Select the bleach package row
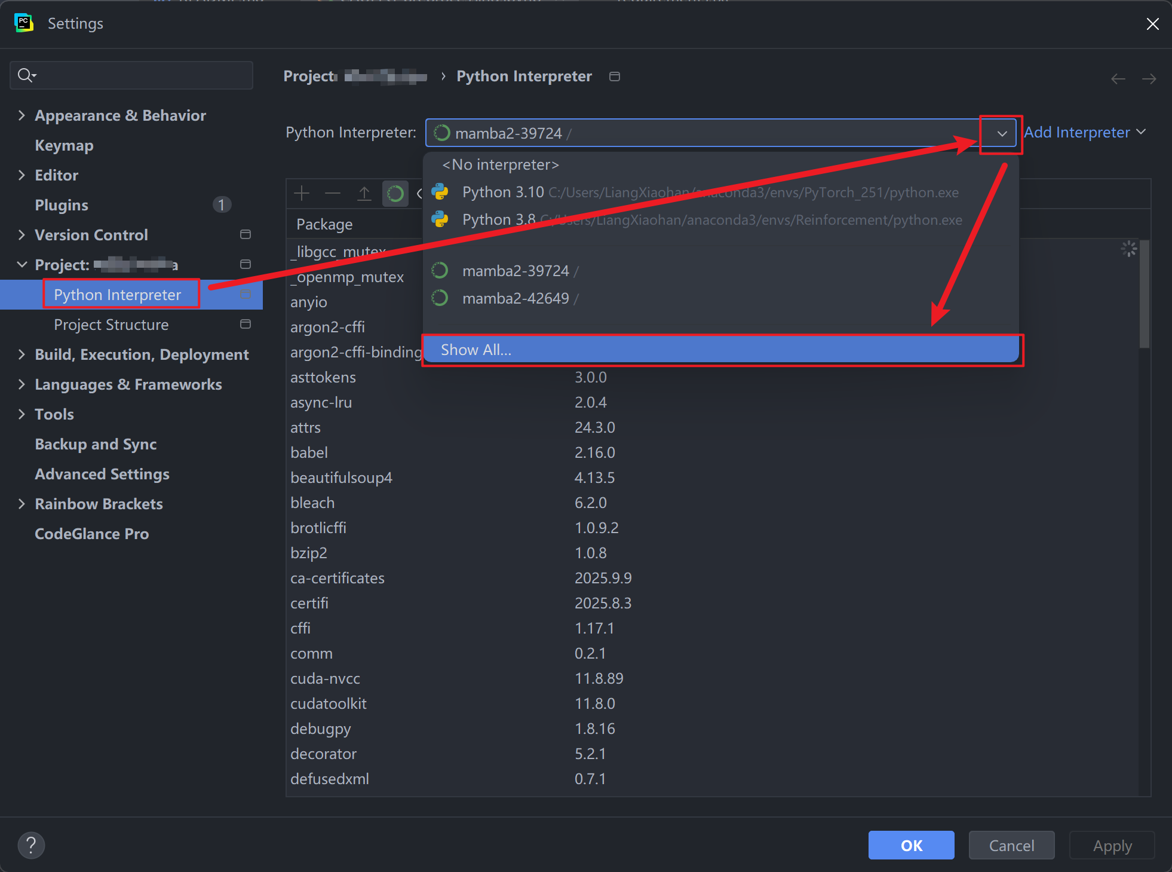 point(712,503)
